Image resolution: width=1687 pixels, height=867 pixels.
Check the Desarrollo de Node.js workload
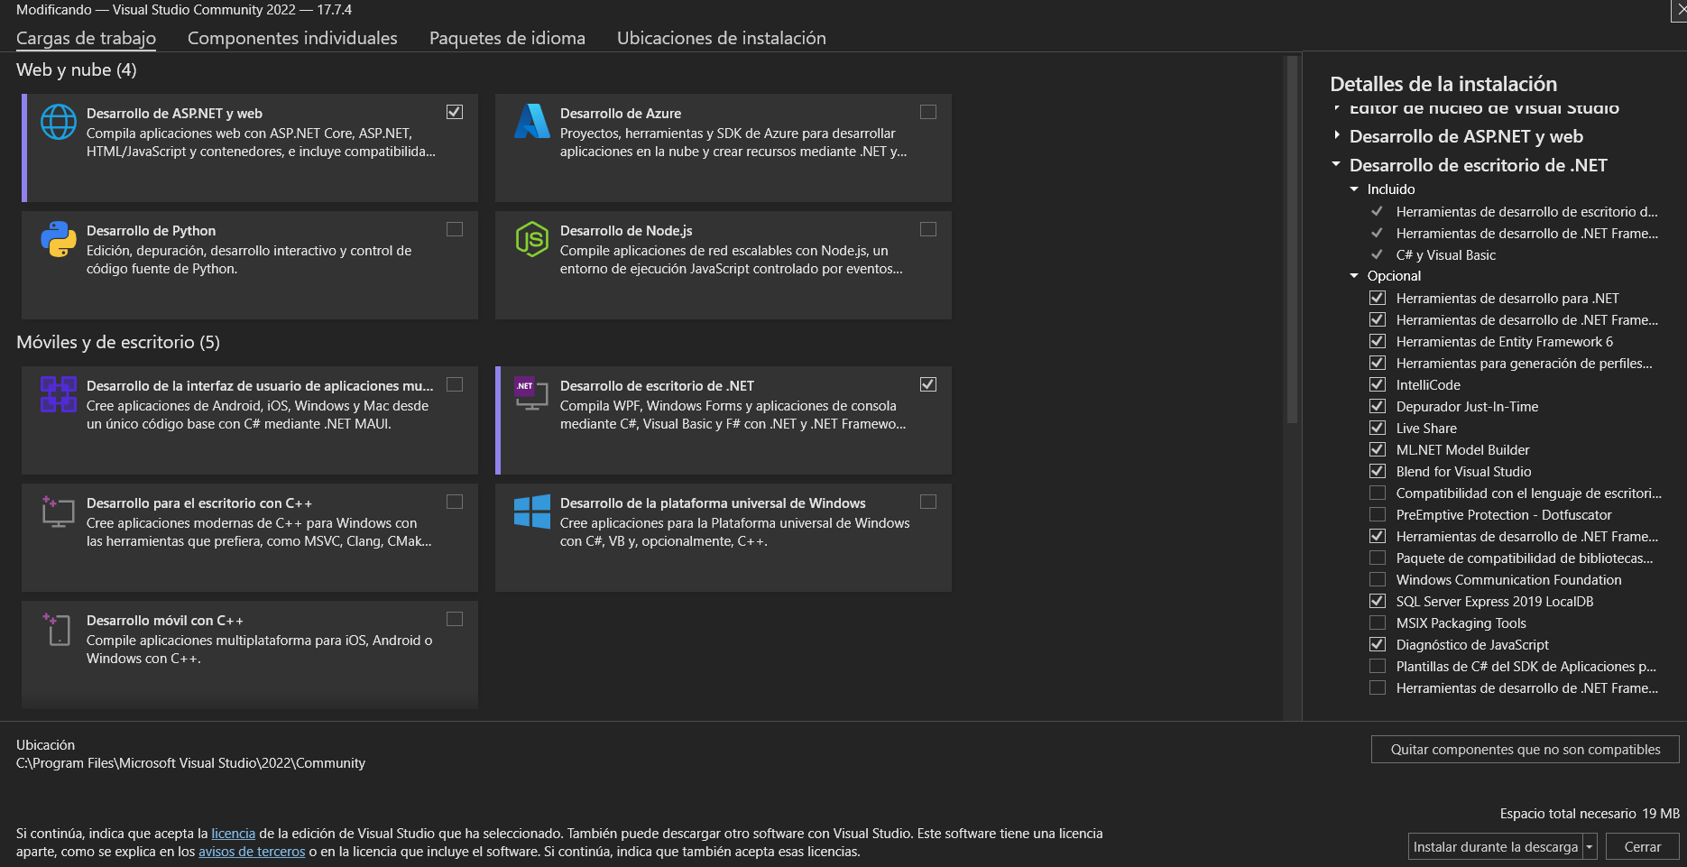tap(928, 229)
